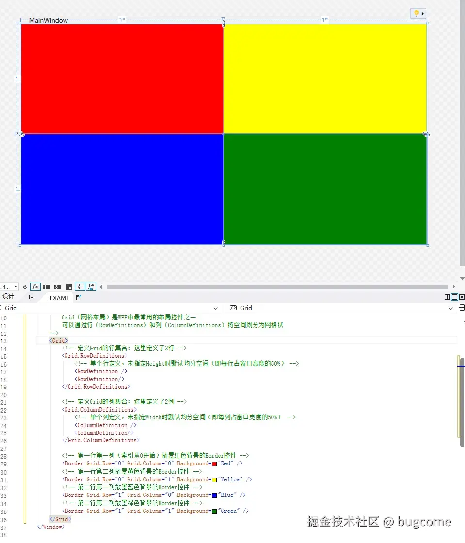
Task: Toggle snap to snaplines button
Action: click(x=80, y=287)
